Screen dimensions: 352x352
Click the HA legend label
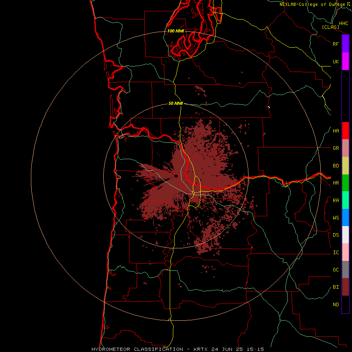coord(336,131)
